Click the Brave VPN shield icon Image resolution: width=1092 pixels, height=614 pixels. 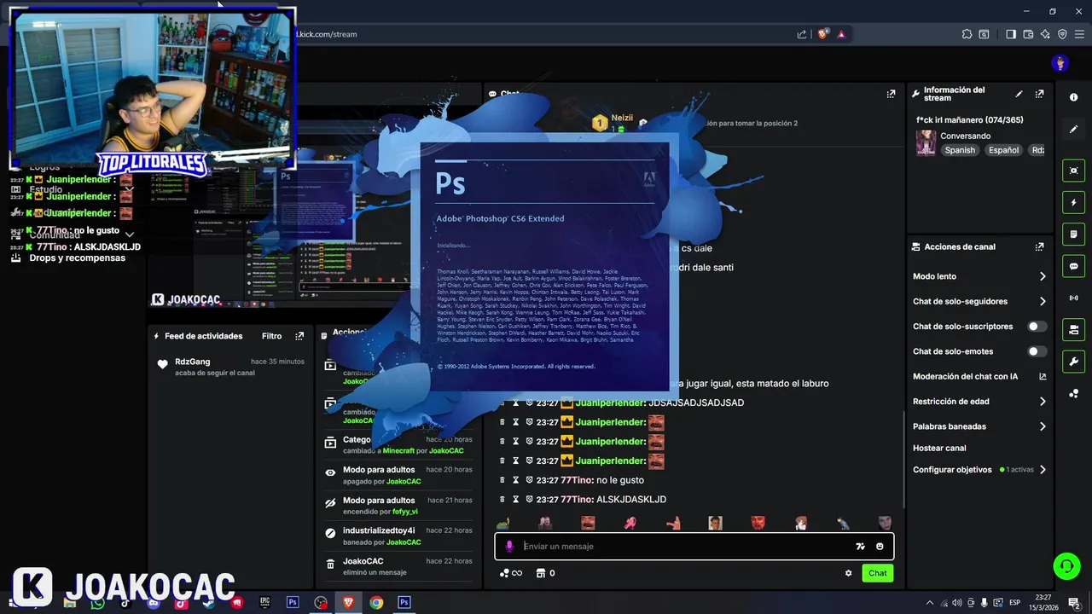click(x=1062, y=34)
